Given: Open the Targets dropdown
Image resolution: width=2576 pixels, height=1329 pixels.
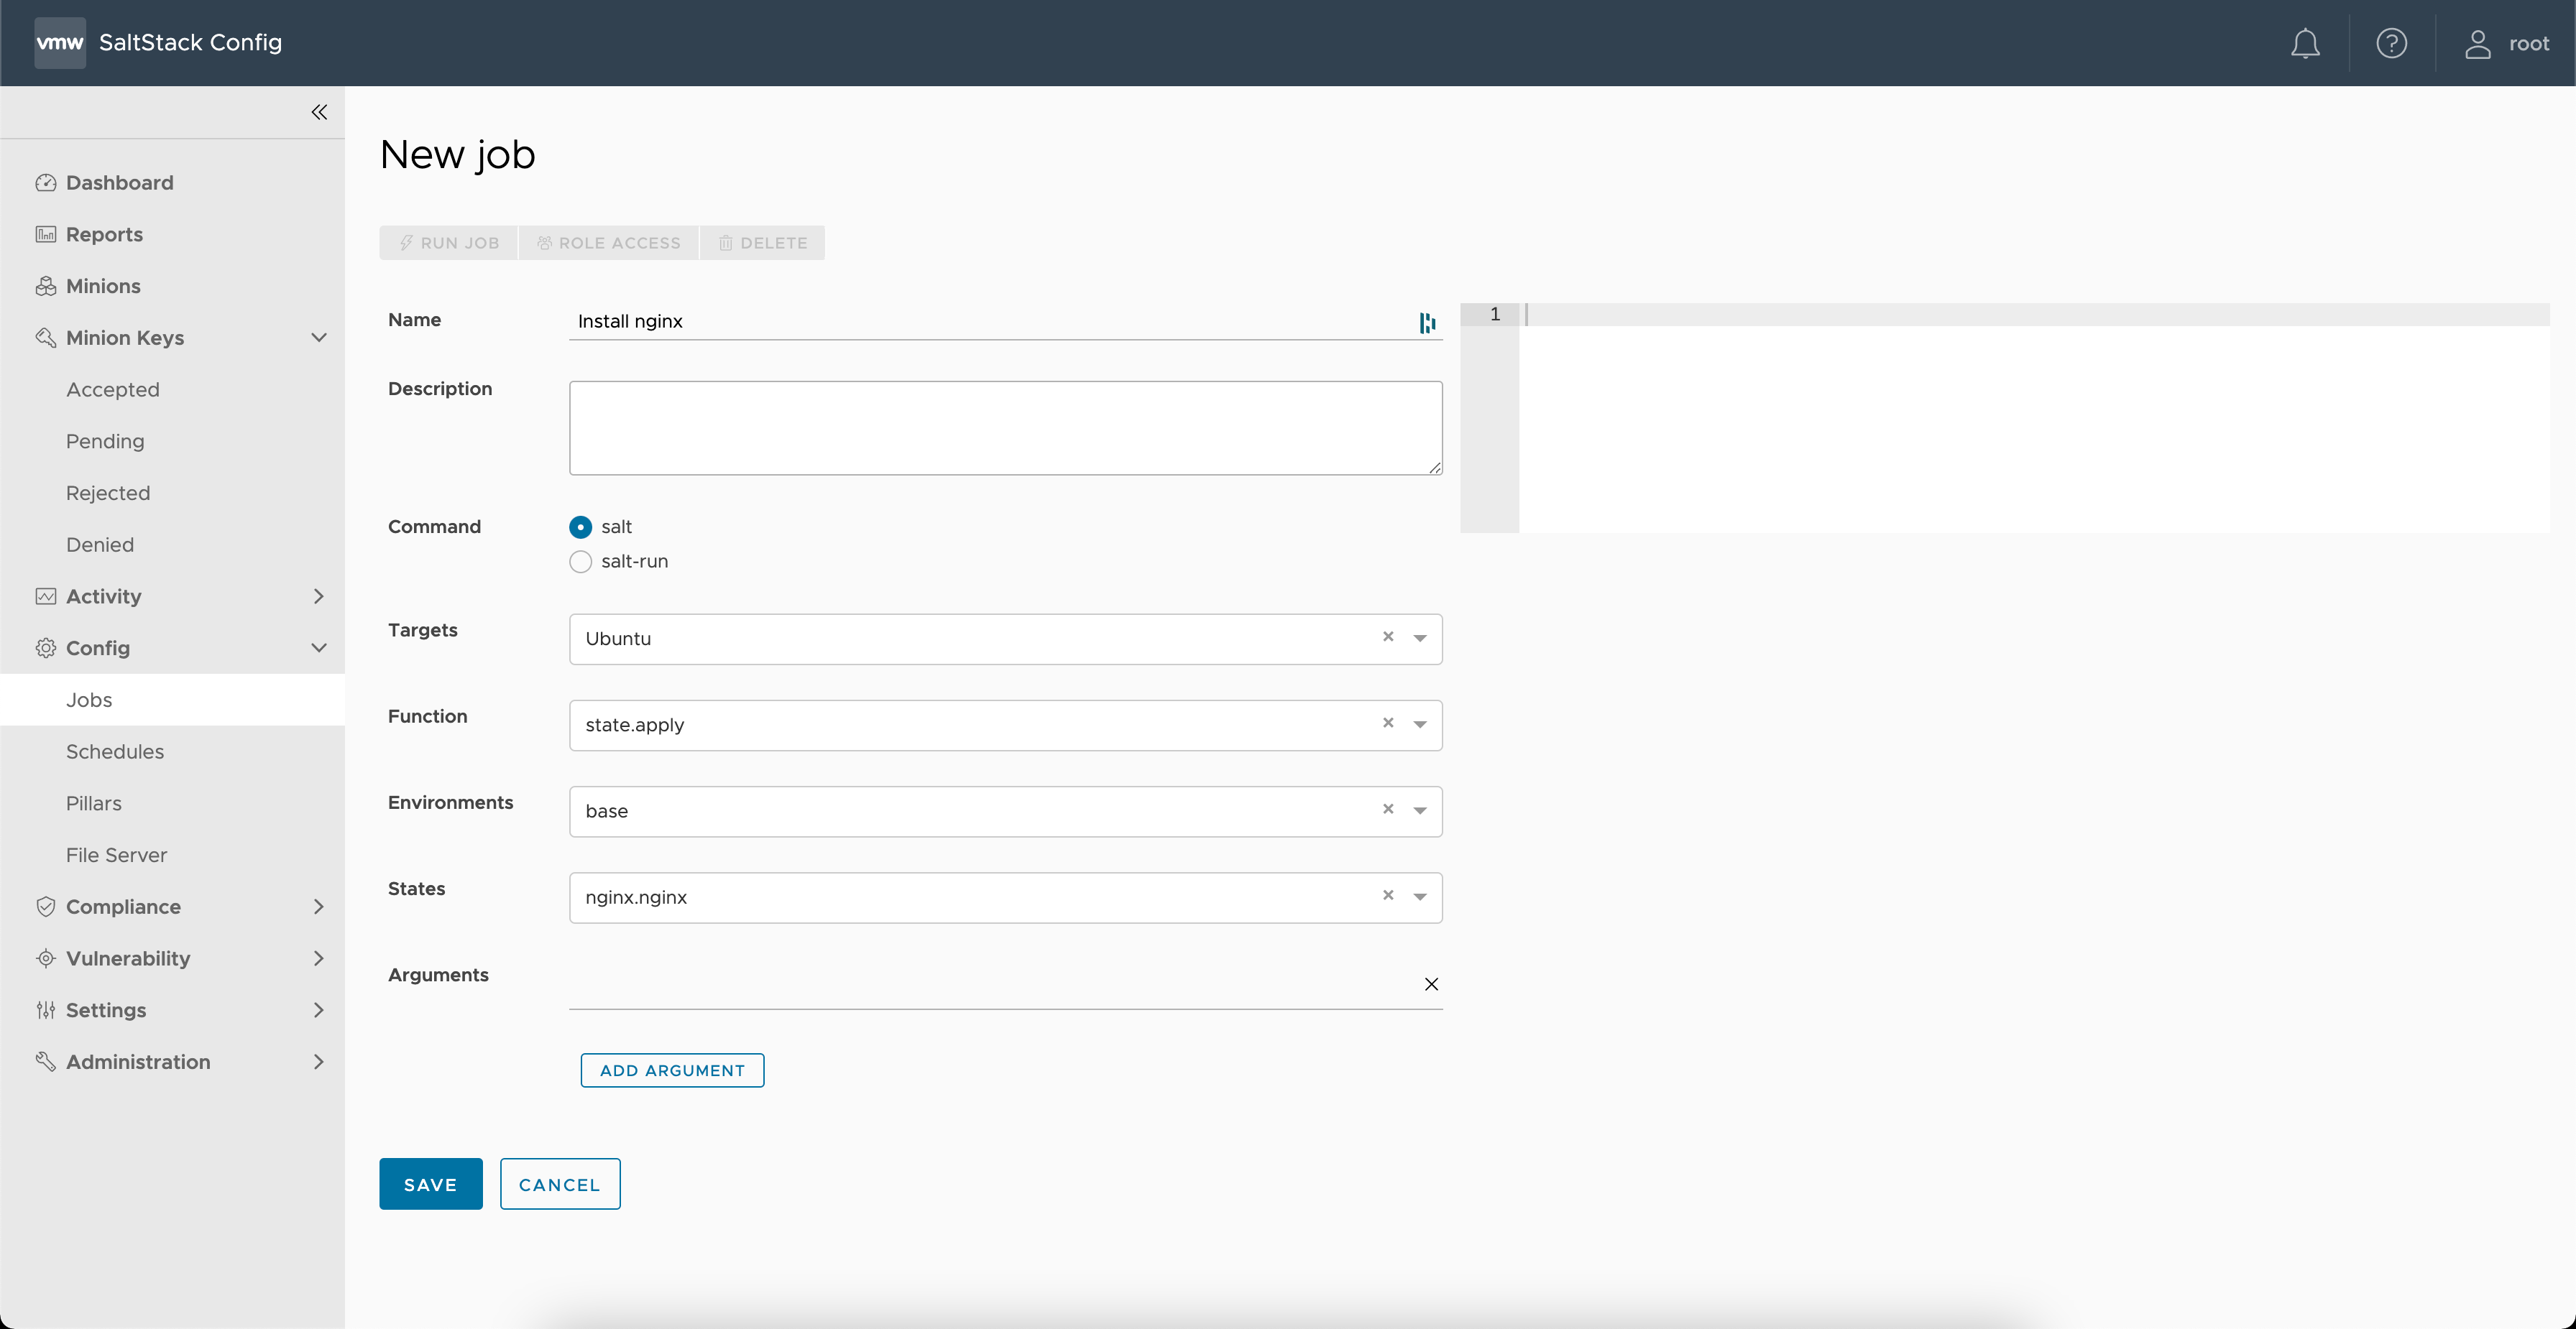Looking at the screenshot, I should (x=1419, y=639).
